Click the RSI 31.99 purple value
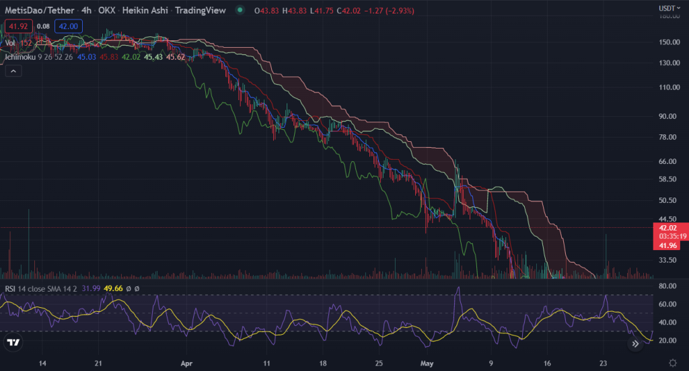Screen dimensions: 689x371 pos(91,288)
